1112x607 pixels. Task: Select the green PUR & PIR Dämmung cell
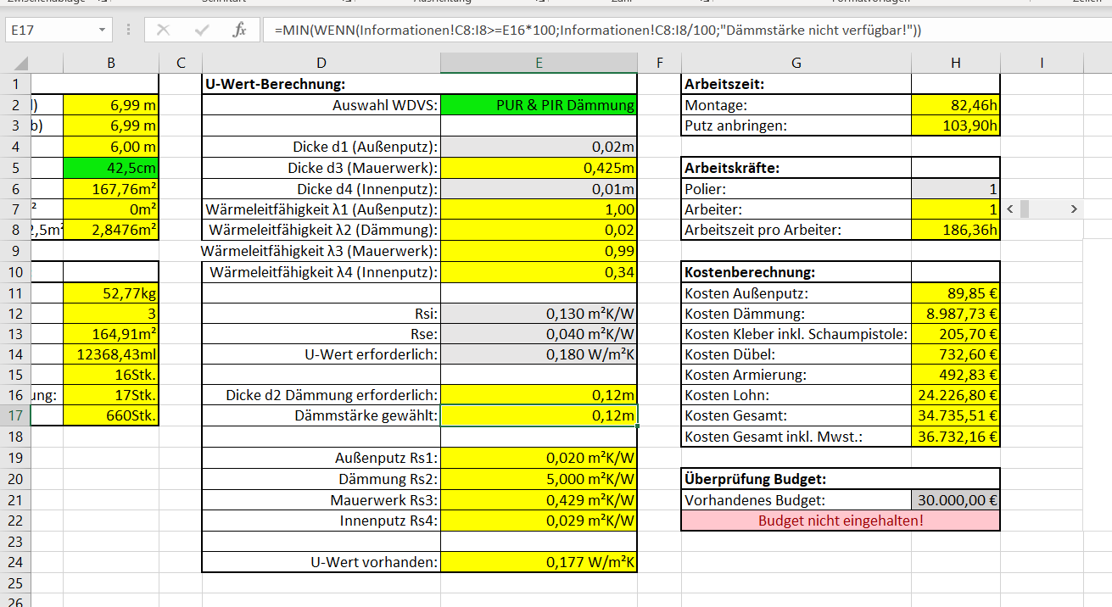click(538, 105)
